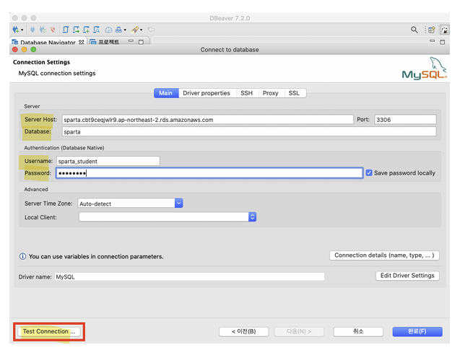
Task: Click the Password input field
Action: (209, 173)
